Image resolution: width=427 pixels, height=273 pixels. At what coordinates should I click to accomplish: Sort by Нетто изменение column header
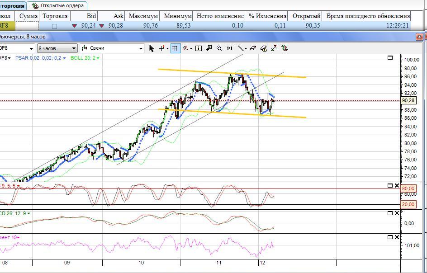click(219, 16)
